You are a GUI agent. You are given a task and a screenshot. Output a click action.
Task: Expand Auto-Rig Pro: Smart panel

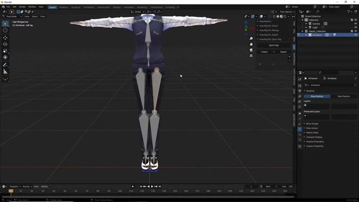pos(268,26)
